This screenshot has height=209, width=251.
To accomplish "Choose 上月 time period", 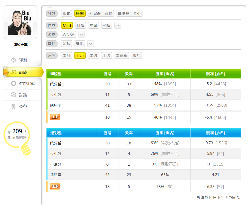I will [x=80, y=56].
